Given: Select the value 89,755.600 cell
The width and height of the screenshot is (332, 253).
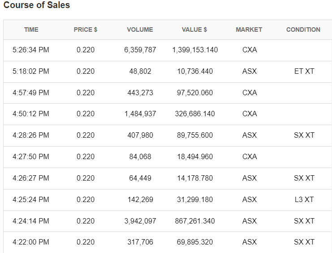Looking at the screenshot, I should 195,135.
